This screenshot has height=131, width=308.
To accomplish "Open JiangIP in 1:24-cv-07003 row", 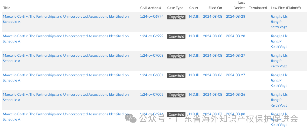I will coord(276,100).
